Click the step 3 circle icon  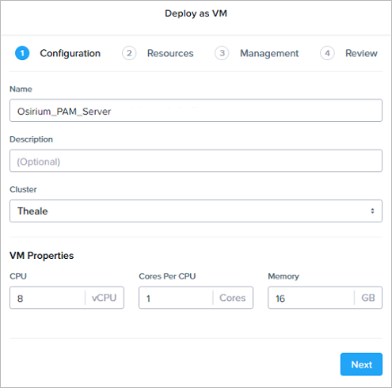point(222,53)
